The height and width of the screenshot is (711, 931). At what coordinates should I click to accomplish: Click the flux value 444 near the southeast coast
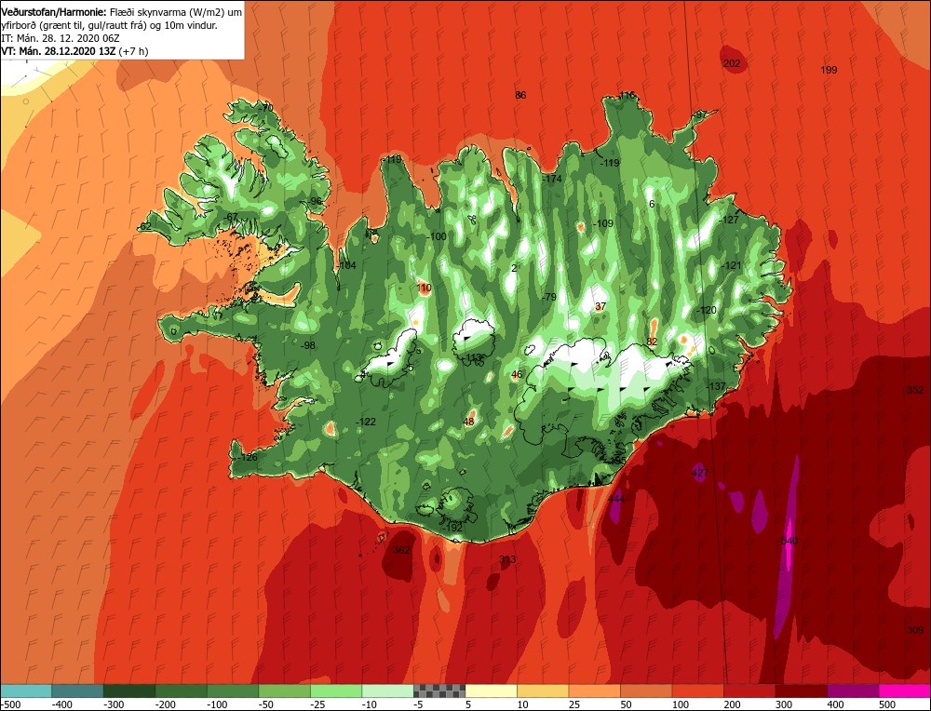click(x=616, y=499)
